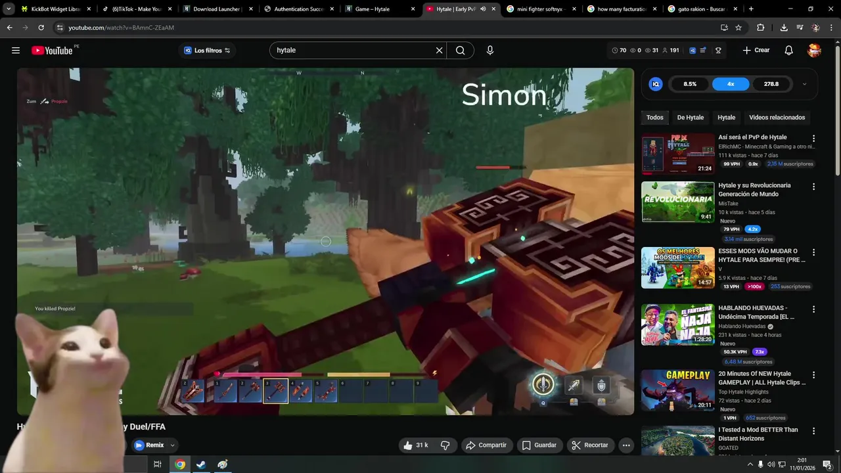Select the 278.8 pill in vidIQ panel
Viewport: 841px width, 473px height.
point(771,84)
